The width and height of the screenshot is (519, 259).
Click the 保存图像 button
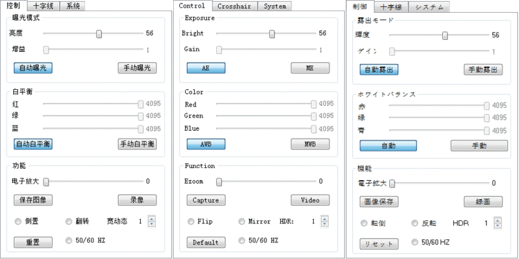(x=33, y=200)
